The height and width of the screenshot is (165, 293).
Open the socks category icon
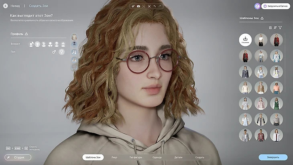coord(74,52)
